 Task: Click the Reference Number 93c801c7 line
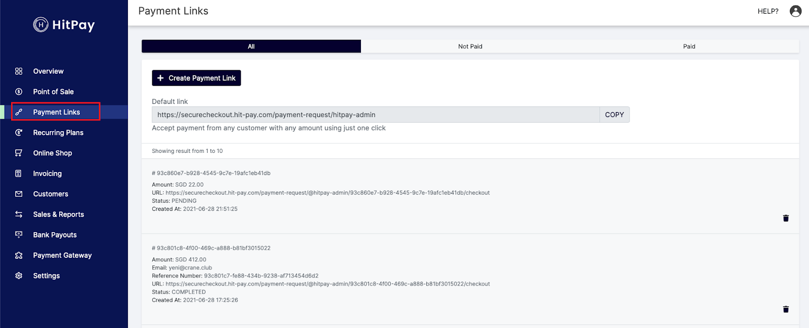235,276
